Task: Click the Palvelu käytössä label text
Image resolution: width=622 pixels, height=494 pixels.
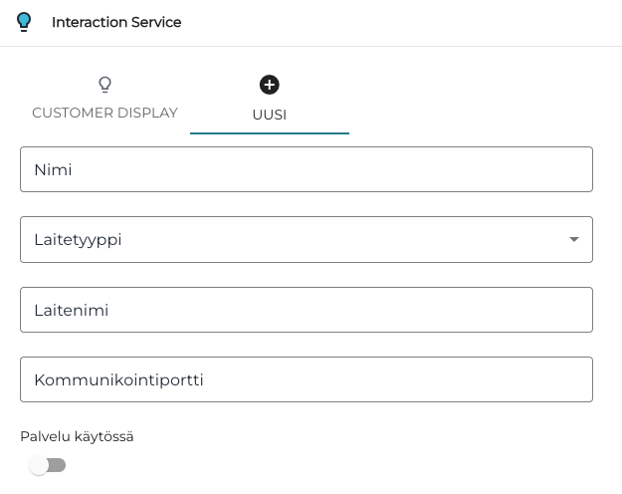Action: 77,436
